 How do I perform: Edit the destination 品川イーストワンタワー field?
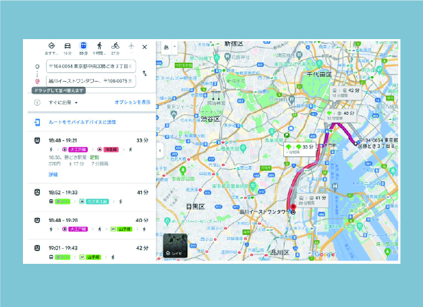coord(91,81)
